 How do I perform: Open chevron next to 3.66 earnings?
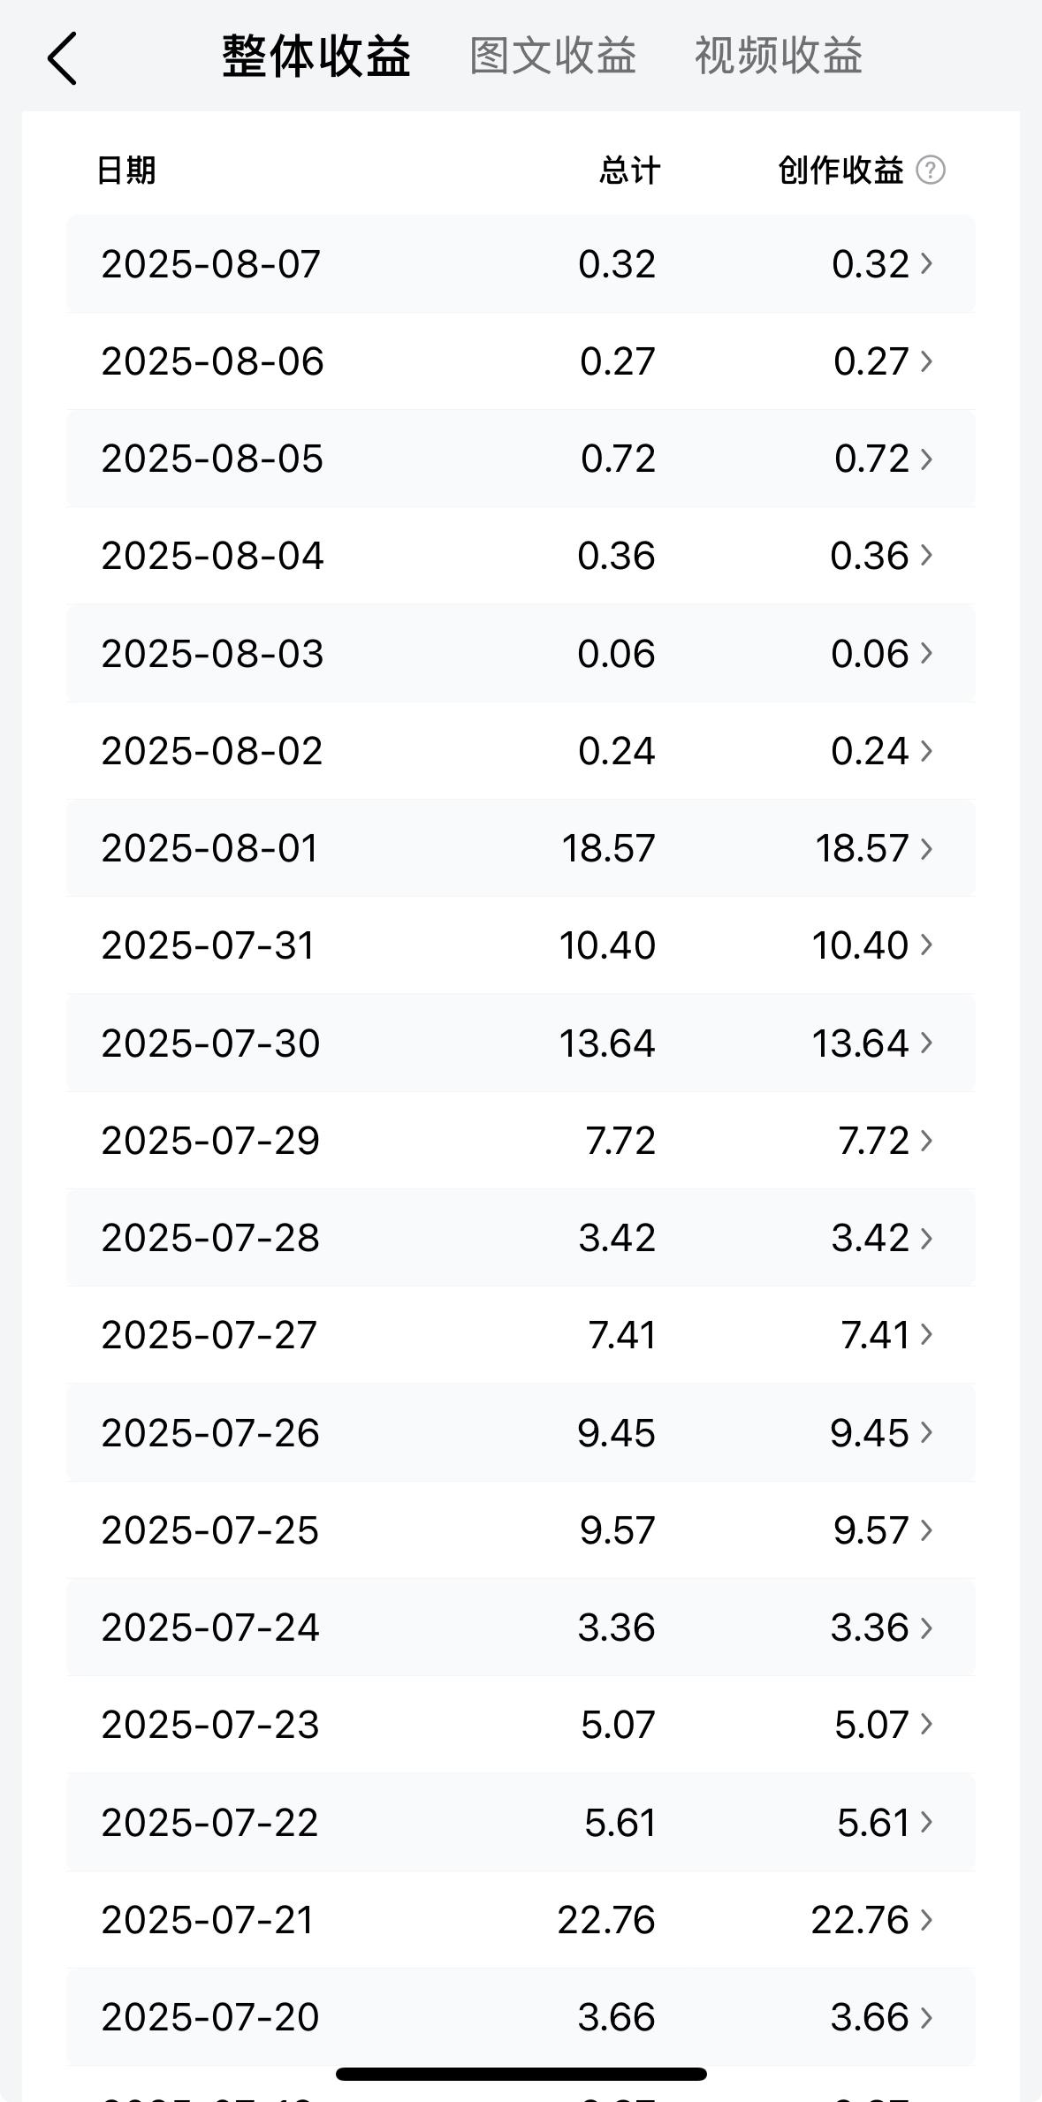coord(926,2017)
